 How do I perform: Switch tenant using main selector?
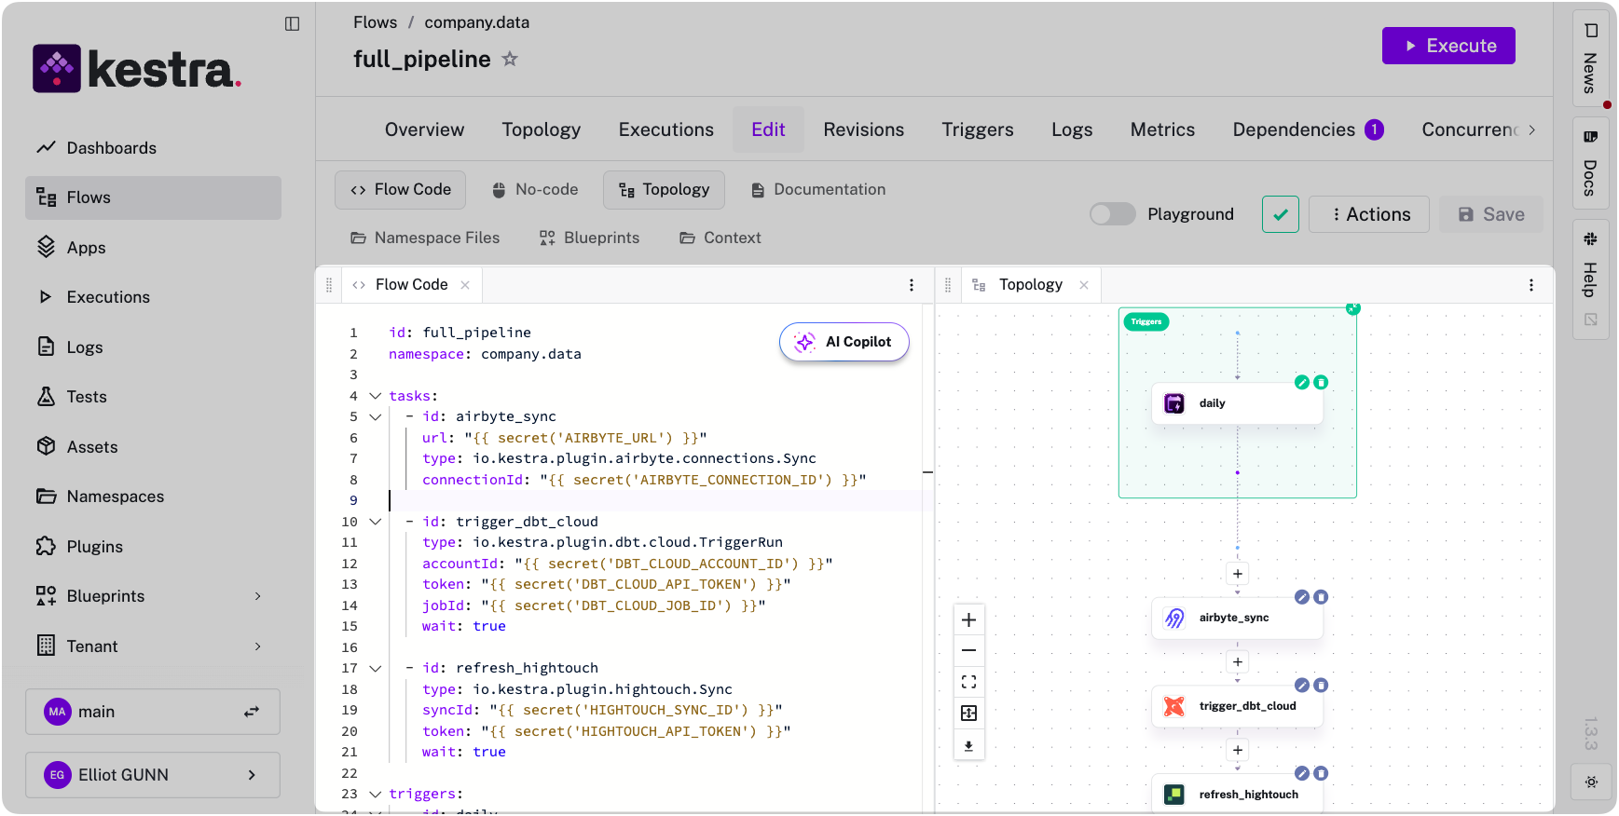pos(153,712)
